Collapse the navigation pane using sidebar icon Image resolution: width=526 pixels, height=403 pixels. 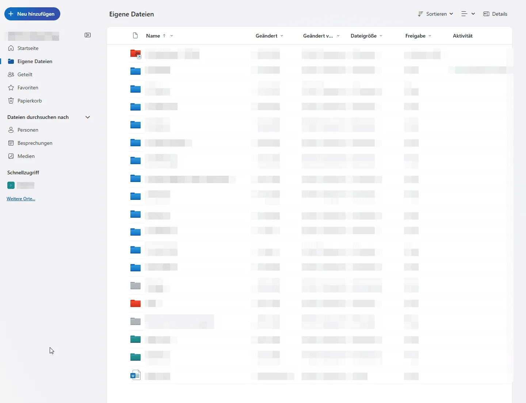pos(88,35)
